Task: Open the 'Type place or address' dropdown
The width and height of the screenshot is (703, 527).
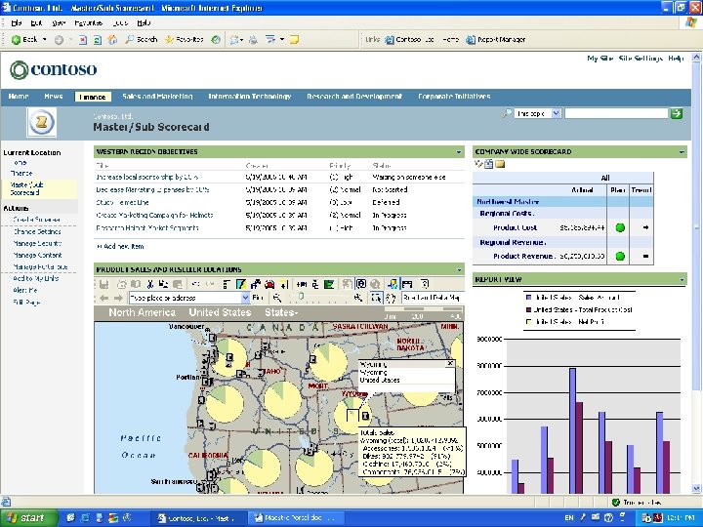Action: (244, 297)
